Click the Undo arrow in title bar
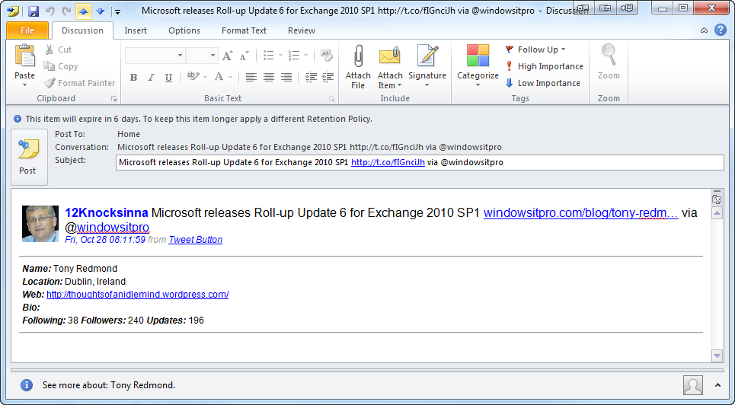The image size is (735, 405). pos(50,11)
